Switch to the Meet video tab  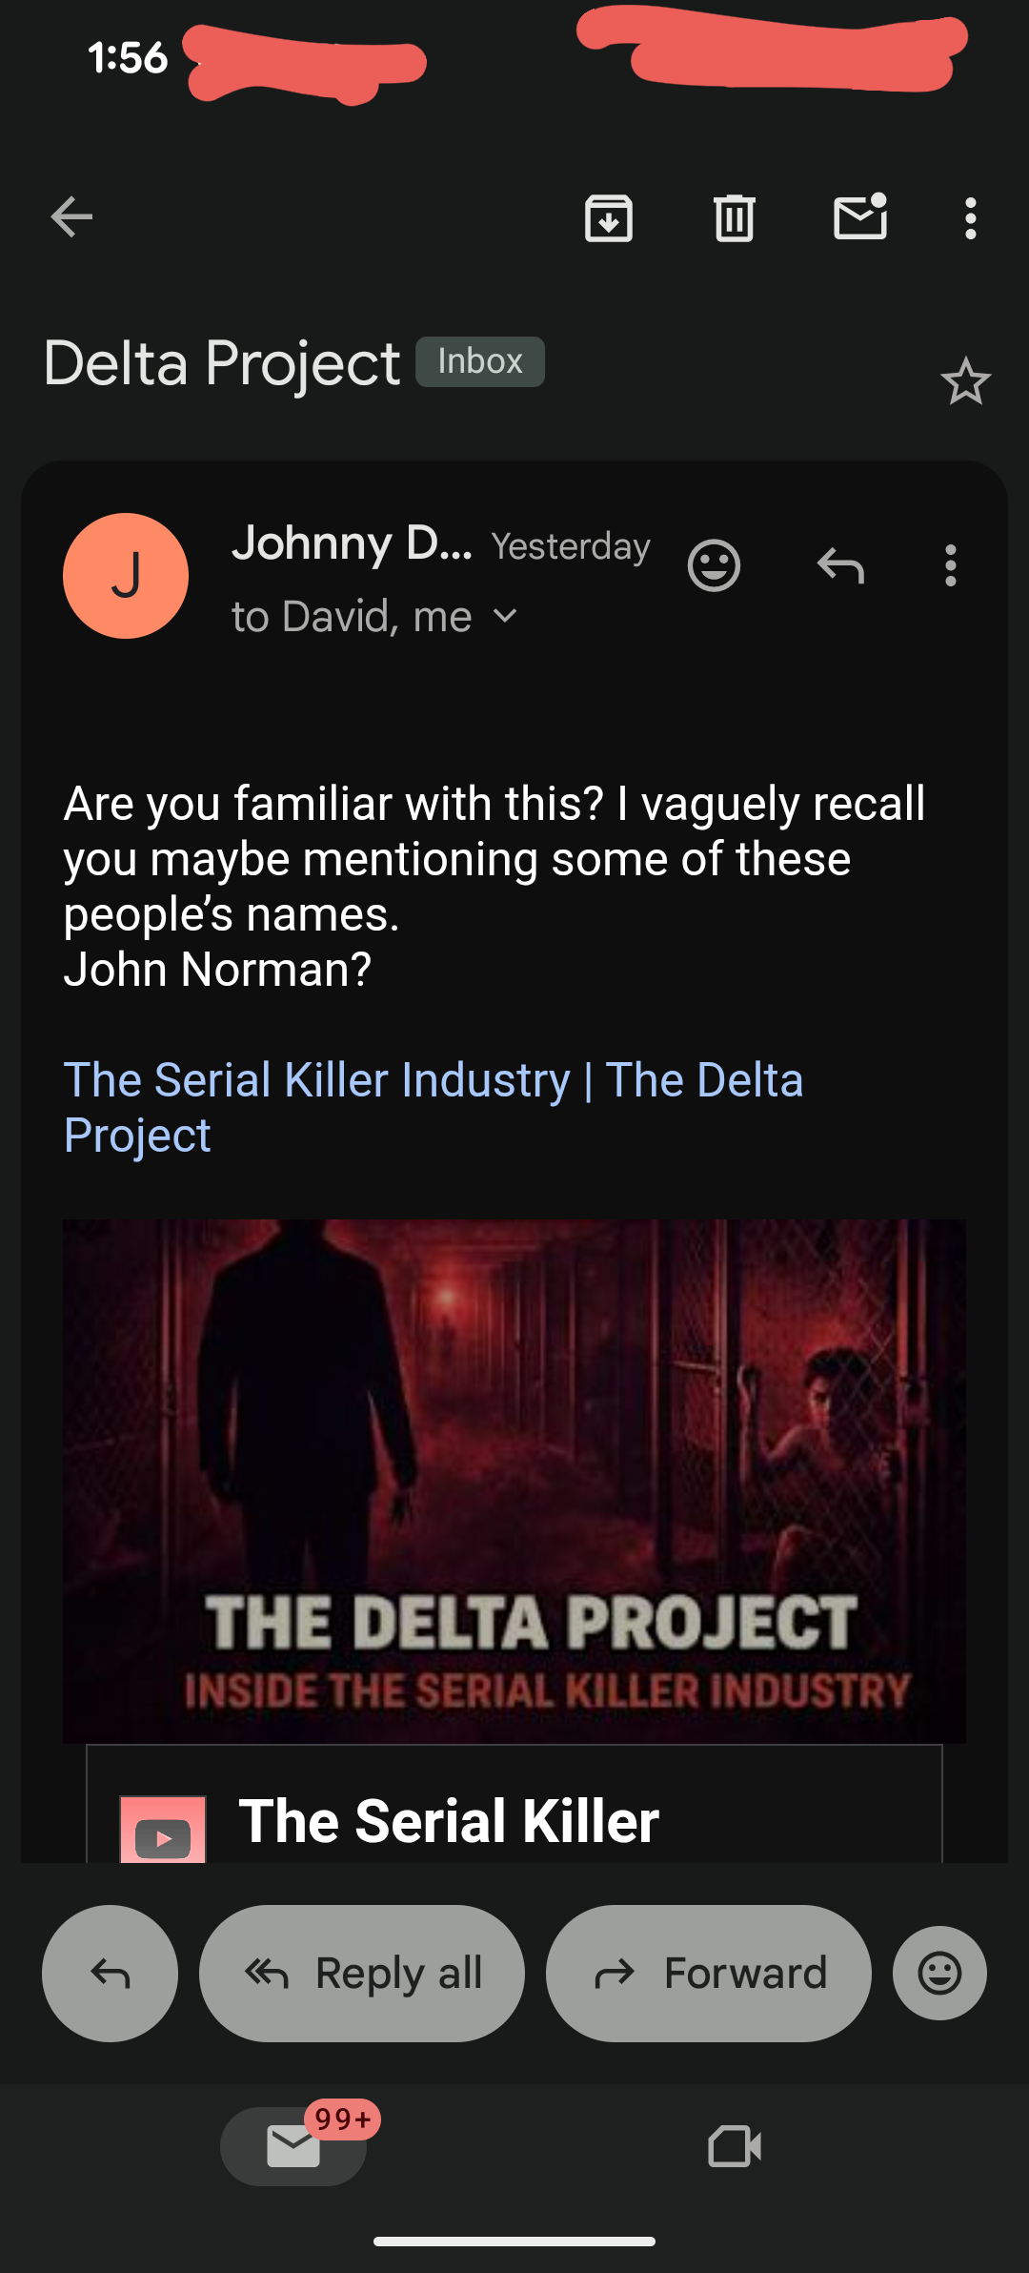point(735,2147)
